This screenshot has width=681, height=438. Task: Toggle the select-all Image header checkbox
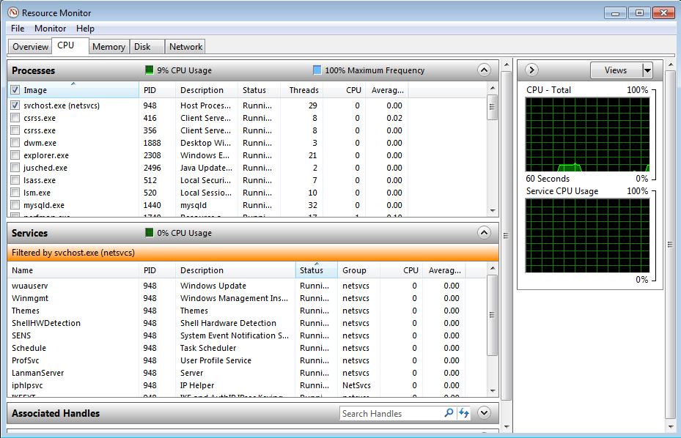(15, 90)
